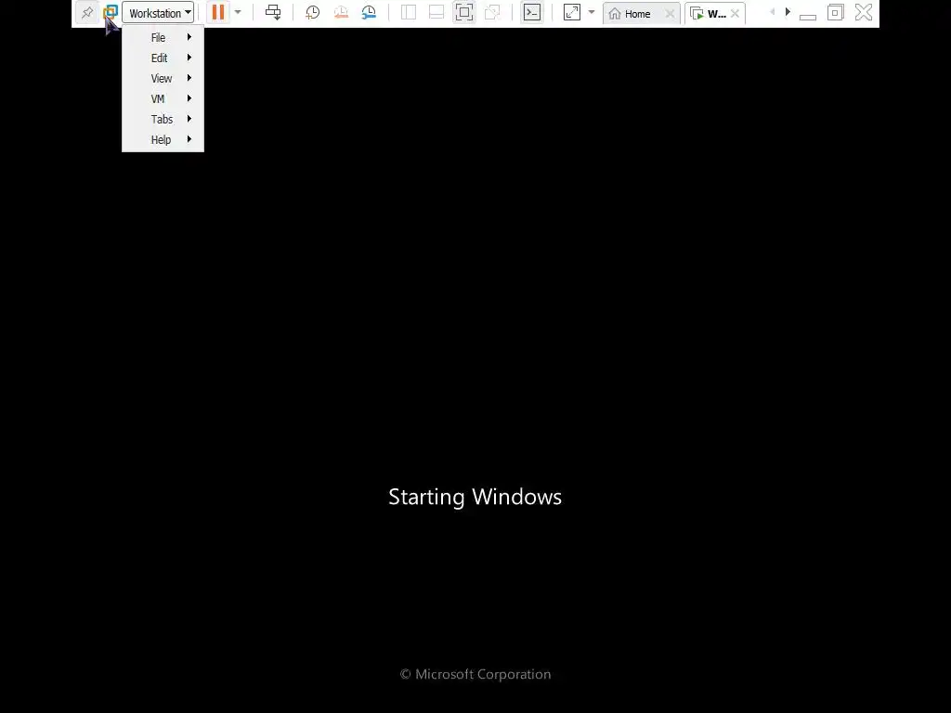Click the next tab right arrow

point(788,12)
